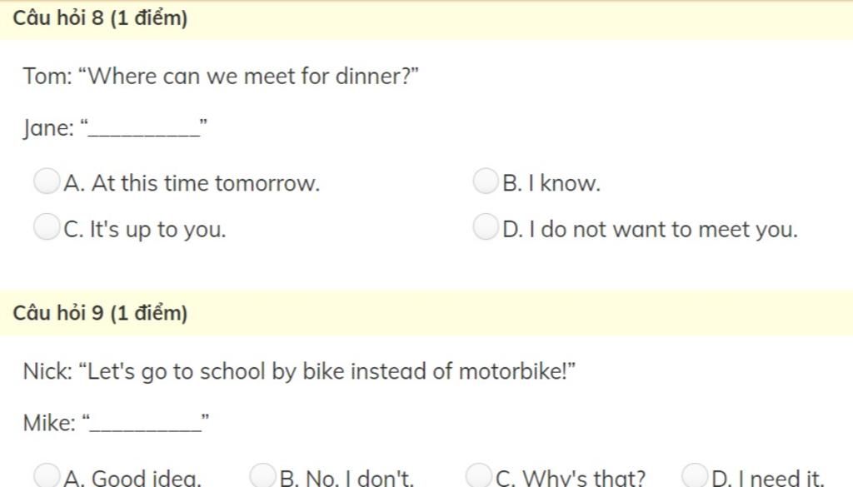Pick radio option D. I do not want to meet you

click(486, 226)
